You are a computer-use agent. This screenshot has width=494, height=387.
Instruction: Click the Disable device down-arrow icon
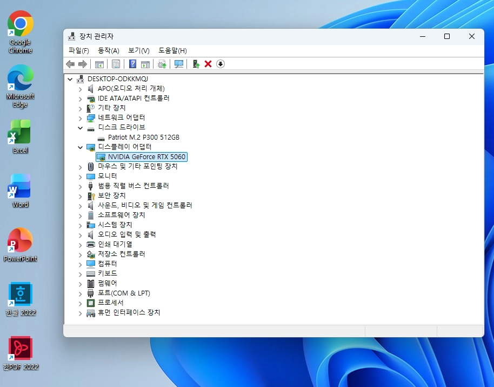coord(221,64)
